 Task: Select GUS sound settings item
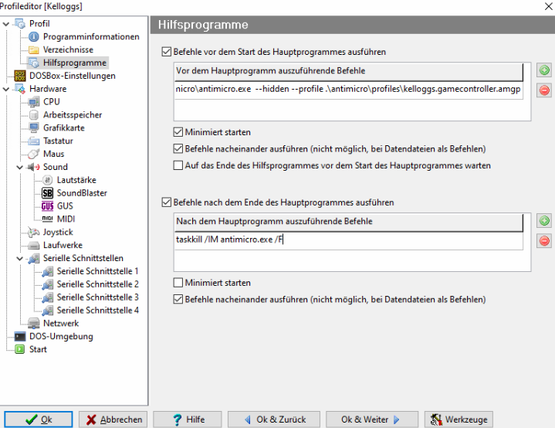[65, 206]
